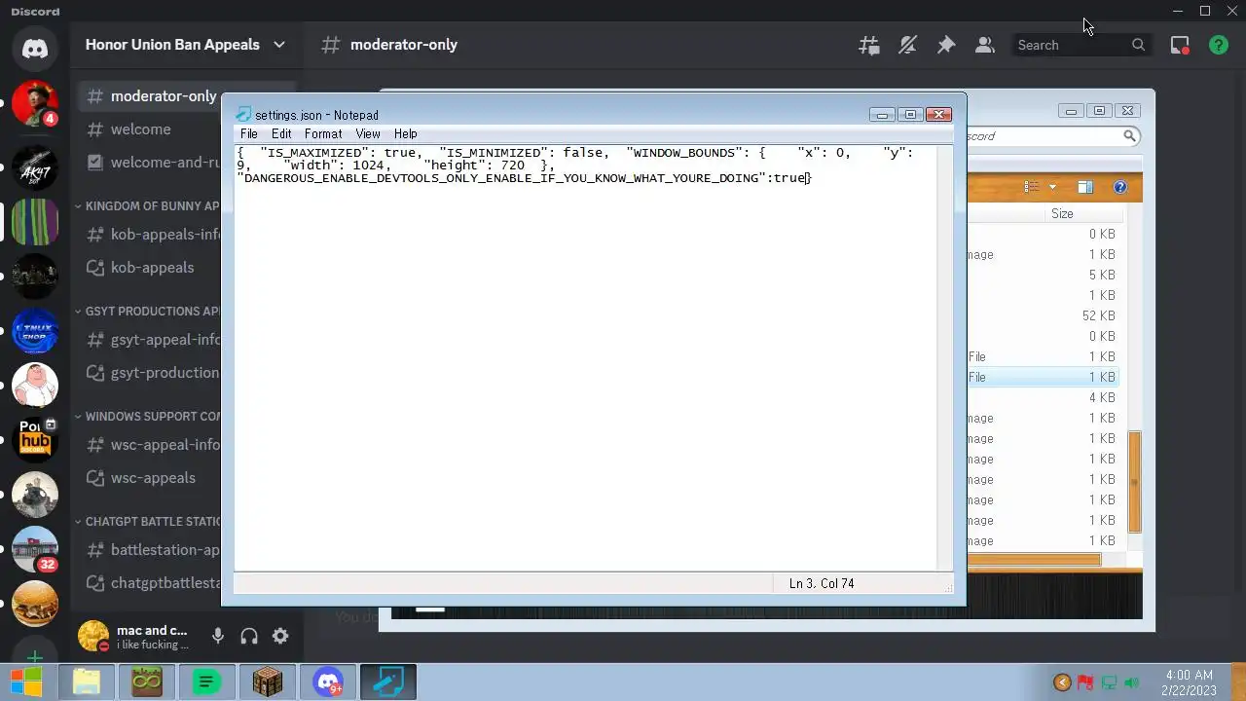
Task: Open view options dropdown arrow in Explorer
Action: [1052, 187]
